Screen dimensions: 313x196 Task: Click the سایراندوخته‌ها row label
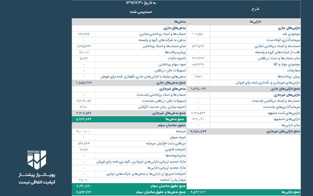(176, 156)
